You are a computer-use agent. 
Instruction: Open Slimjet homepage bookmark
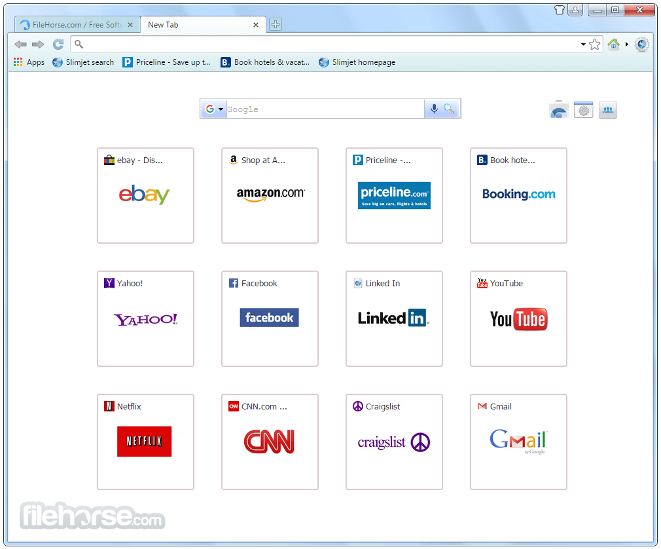click(357, 62)
